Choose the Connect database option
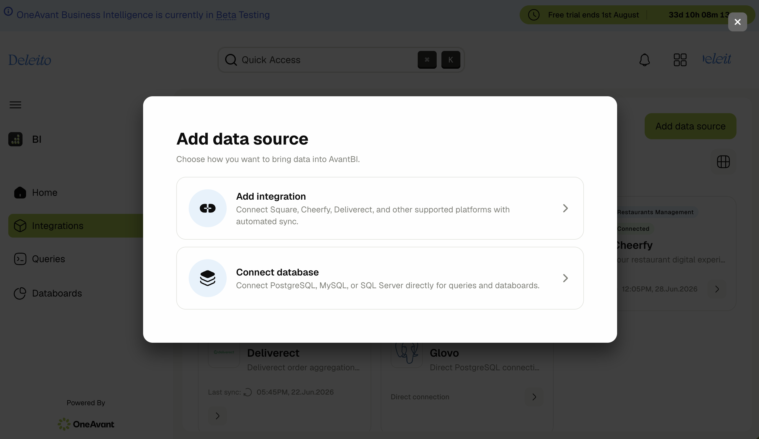The width and height of the screenshot is (759, 439). pos(380,278)
